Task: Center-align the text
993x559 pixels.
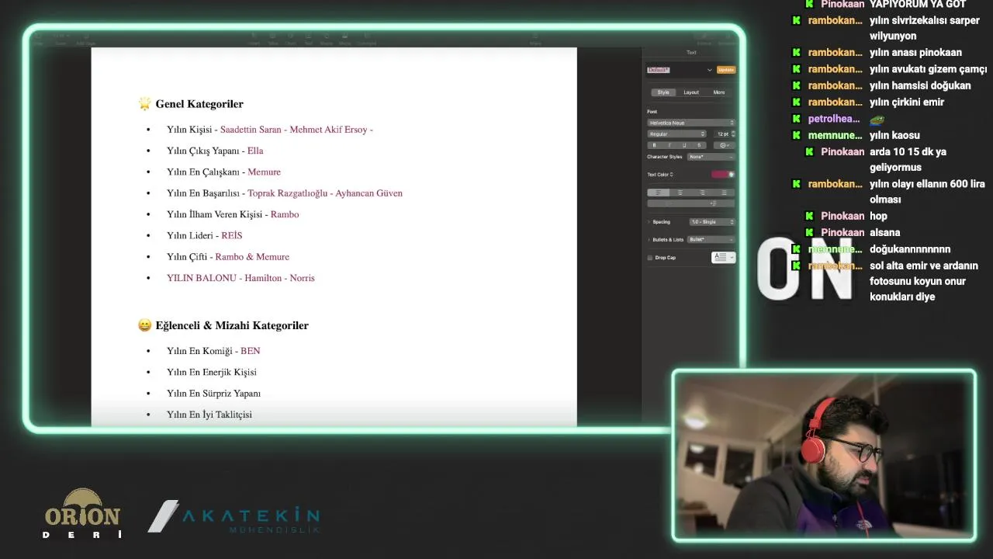Action: [x=680, y=193]
